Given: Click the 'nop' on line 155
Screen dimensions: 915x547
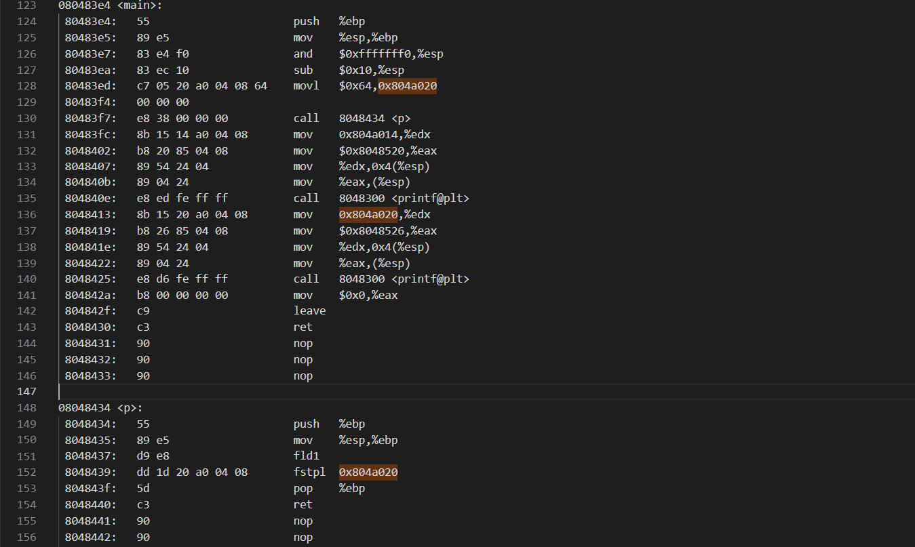Looking at the screenshot, I should coord(303,521).
